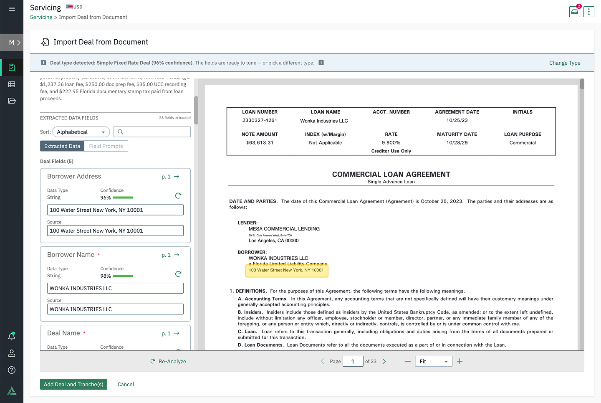Go to previous document page
The width and height of the screenshot is (601, 403).
coord(322,361)
